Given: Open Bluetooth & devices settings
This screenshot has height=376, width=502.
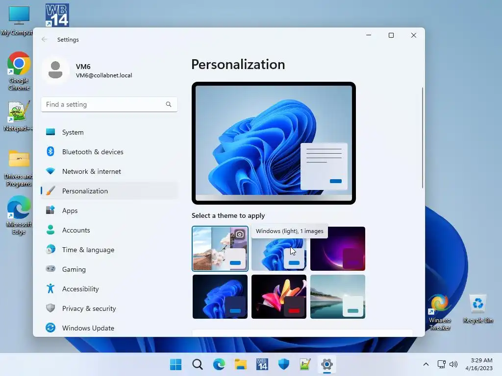Looking at the screenshot, I should pyautogui.click(x=109, y=152).
